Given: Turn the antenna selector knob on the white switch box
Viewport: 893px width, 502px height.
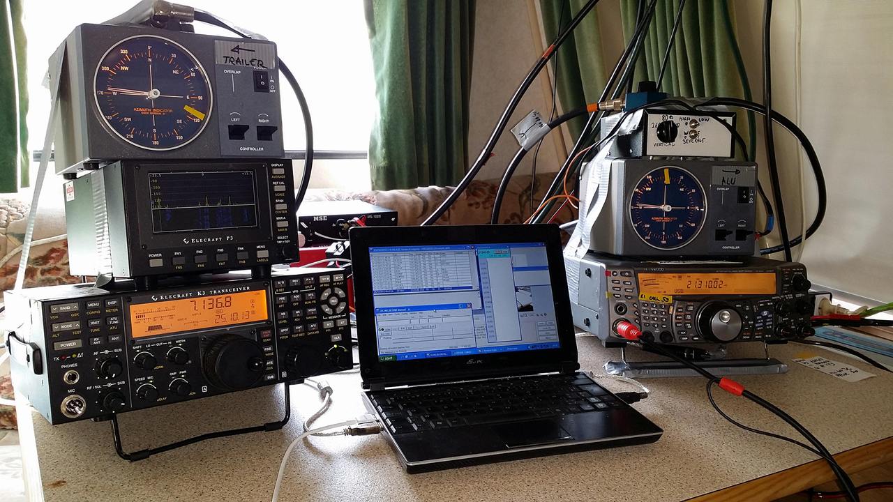Looking at the screenshot, I should point(667,130).
